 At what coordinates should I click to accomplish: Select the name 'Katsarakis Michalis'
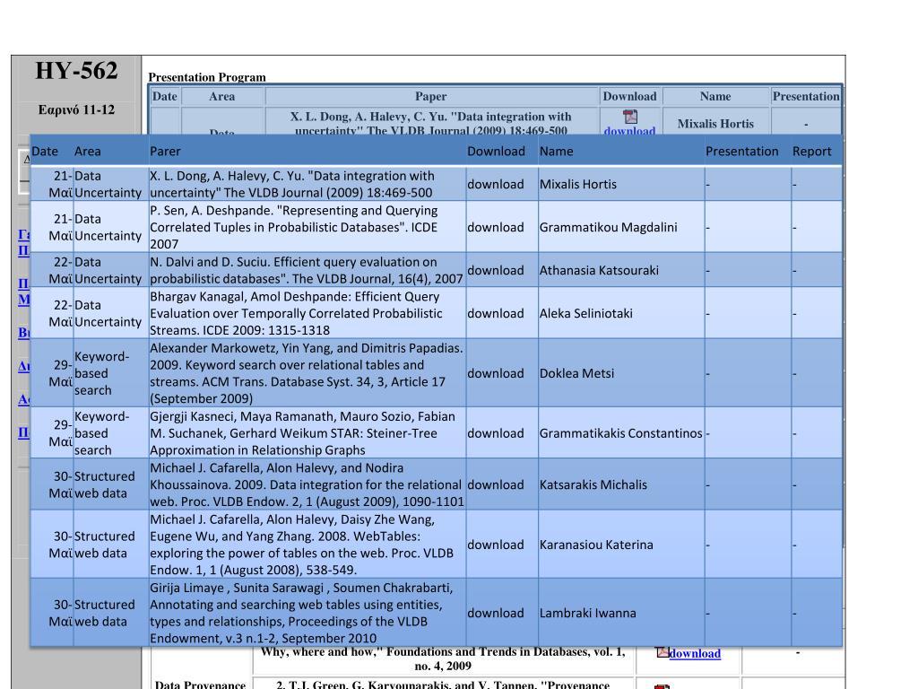(x=593, y=484)
